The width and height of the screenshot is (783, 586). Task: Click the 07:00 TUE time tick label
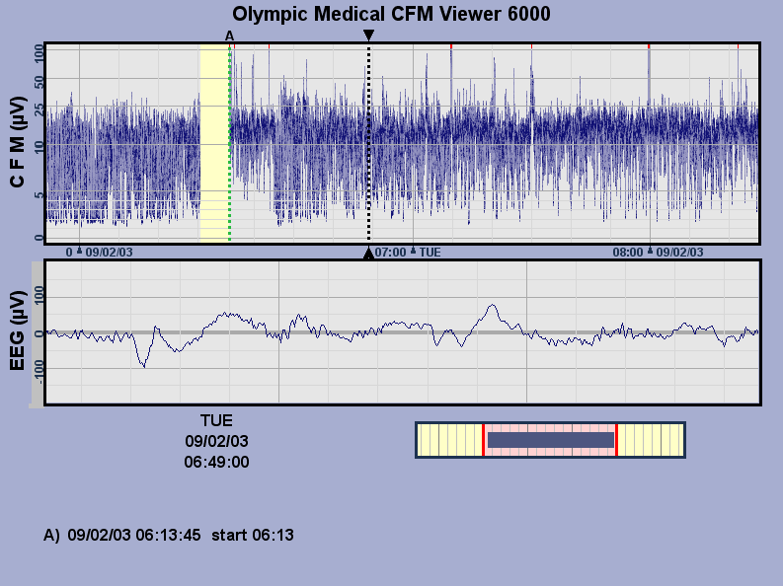(408, 253)
